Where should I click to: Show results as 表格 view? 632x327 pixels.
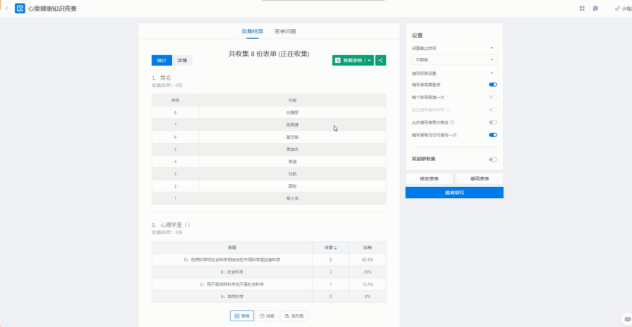tap(242, 316)
